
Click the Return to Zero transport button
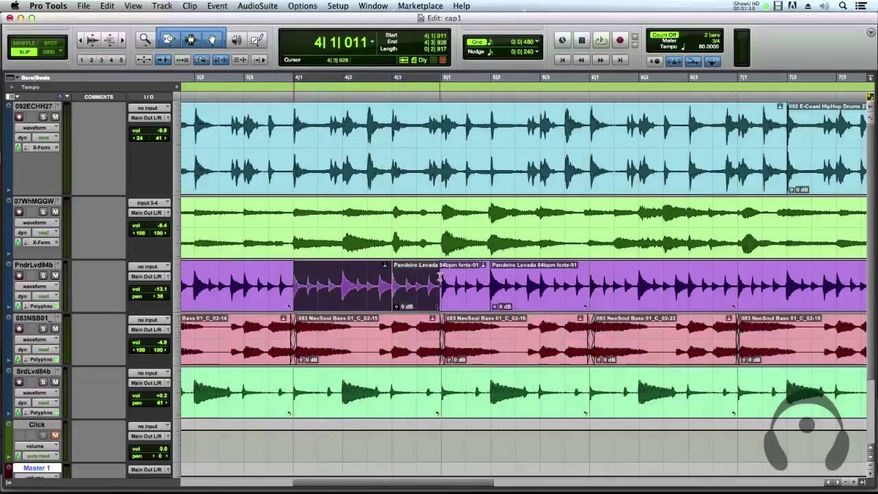(x=562, y=60)
